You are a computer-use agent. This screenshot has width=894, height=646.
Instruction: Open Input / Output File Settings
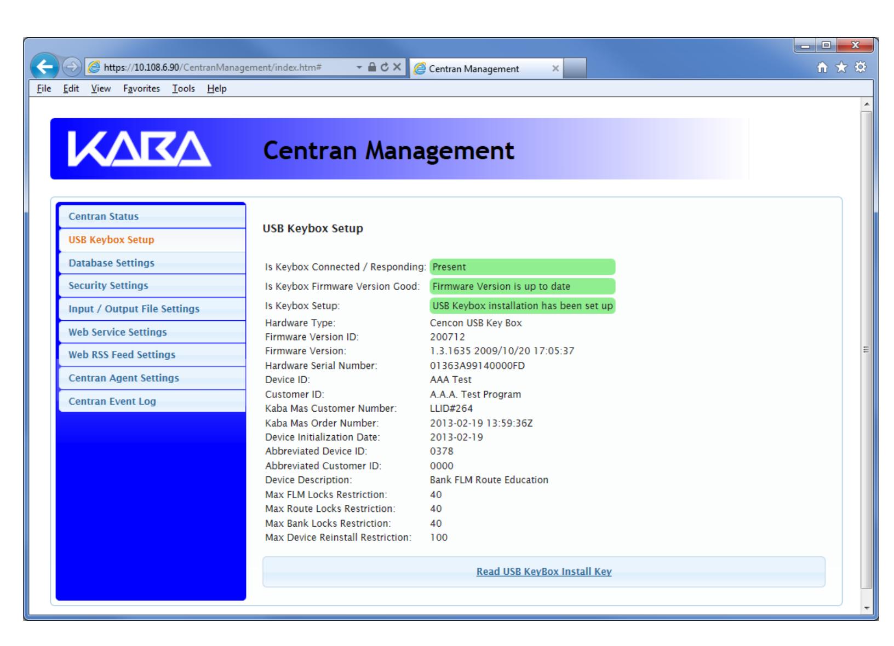click(x=152, y=309)
